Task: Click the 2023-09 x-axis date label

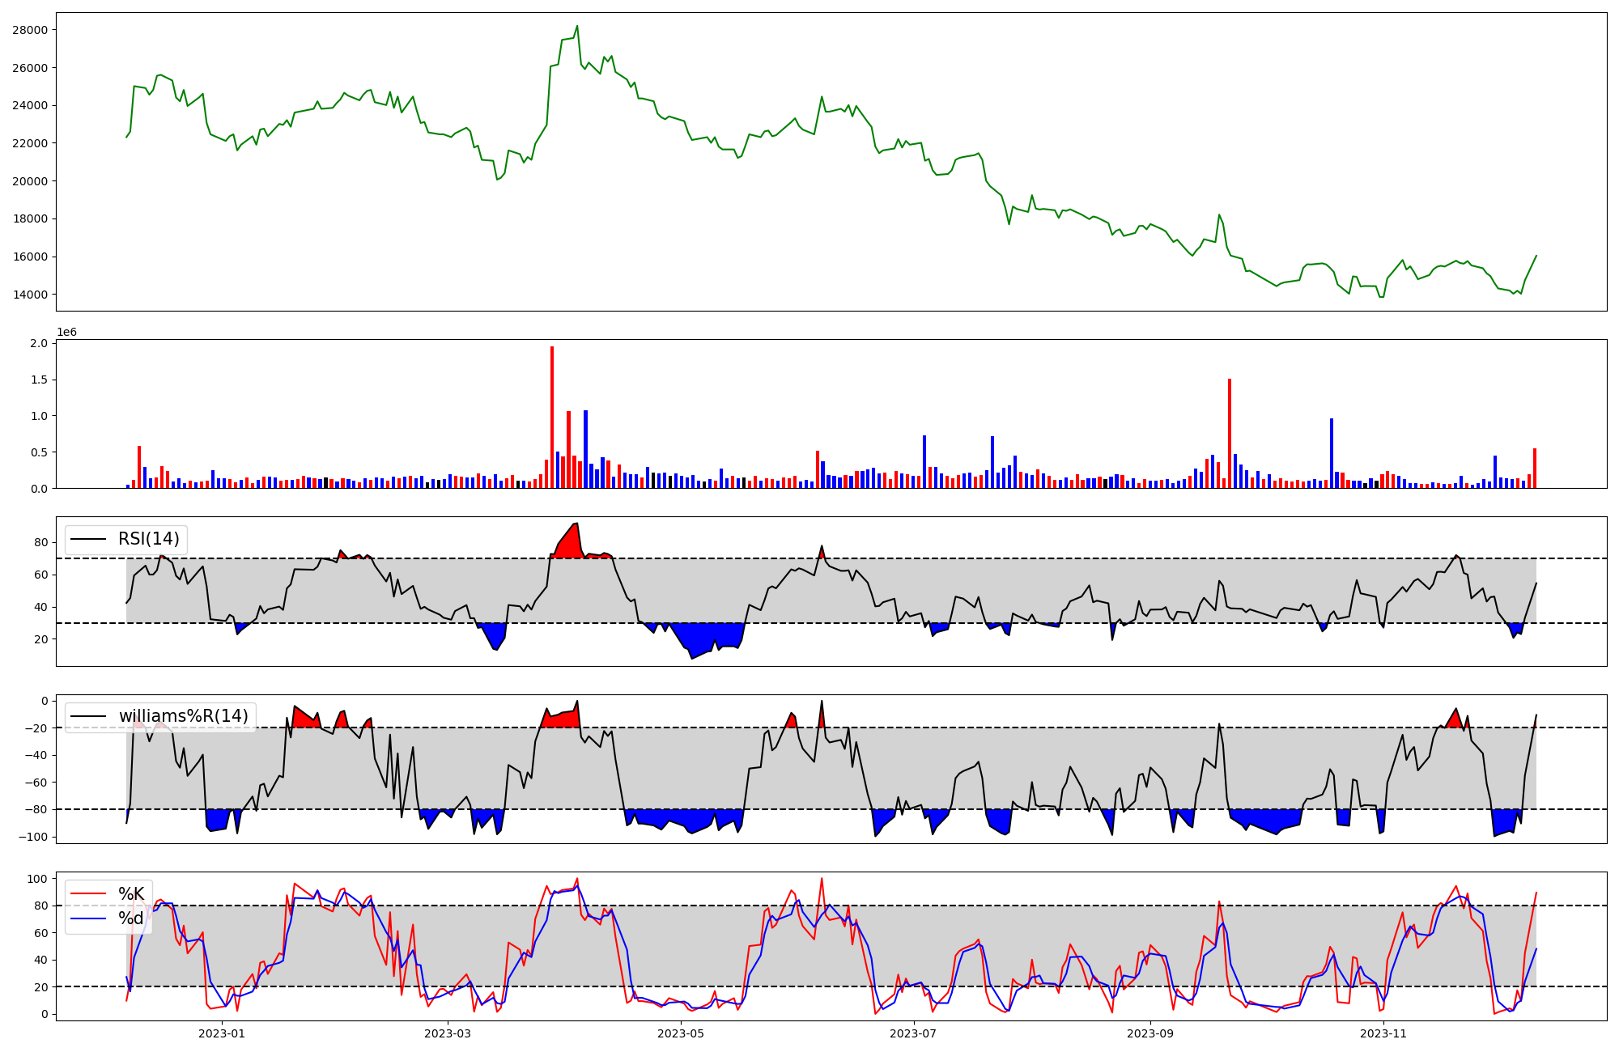Action: click(x=1150, y=1033)
